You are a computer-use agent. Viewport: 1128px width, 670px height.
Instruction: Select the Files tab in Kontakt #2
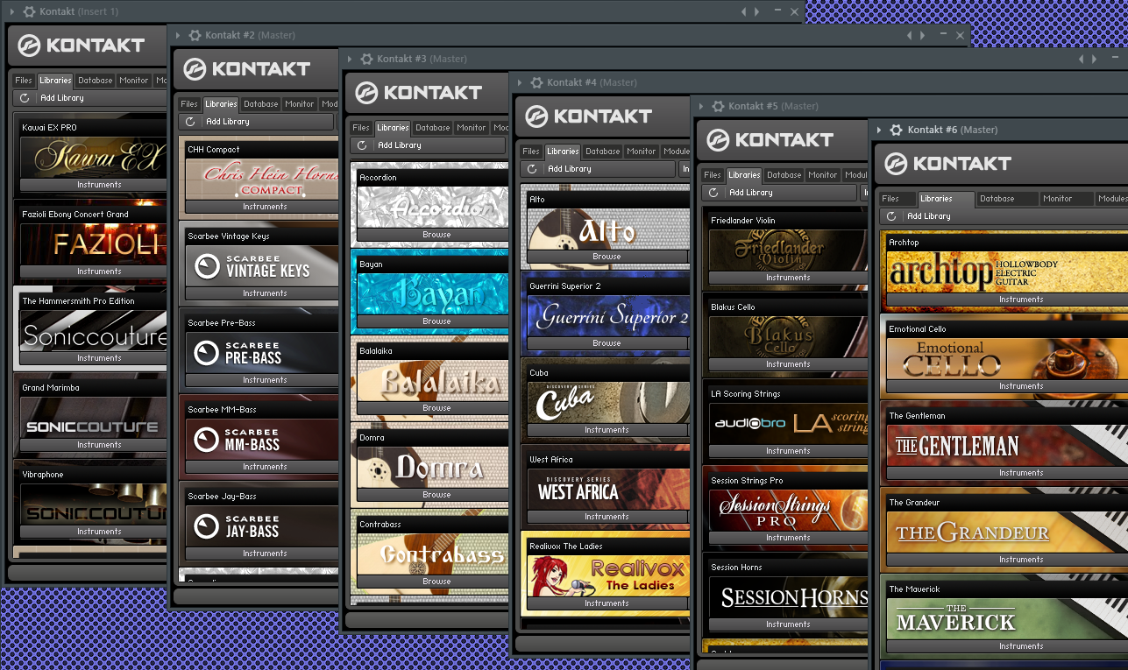point(189,104)
